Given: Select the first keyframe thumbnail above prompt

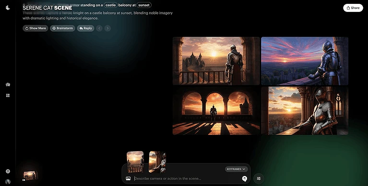Looking at the screenshot, I should pos(135,162).
